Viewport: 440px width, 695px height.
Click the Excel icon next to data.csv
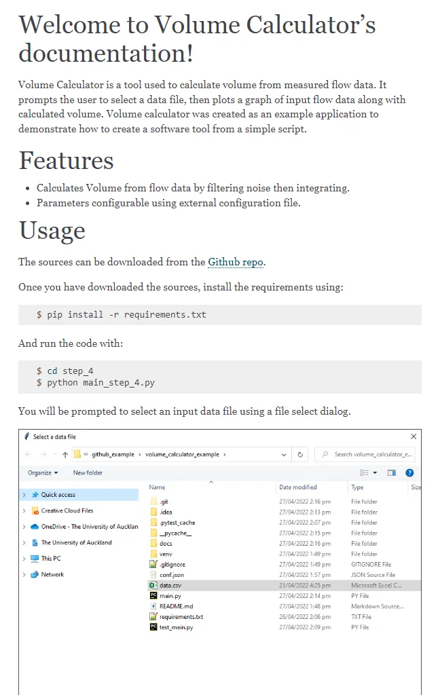153,585
